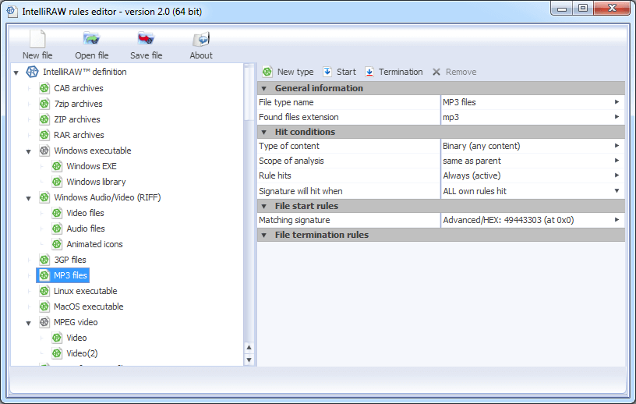
Task: Click the Windows Audio/Video (RIFF) icon
Action: [44, 197]
